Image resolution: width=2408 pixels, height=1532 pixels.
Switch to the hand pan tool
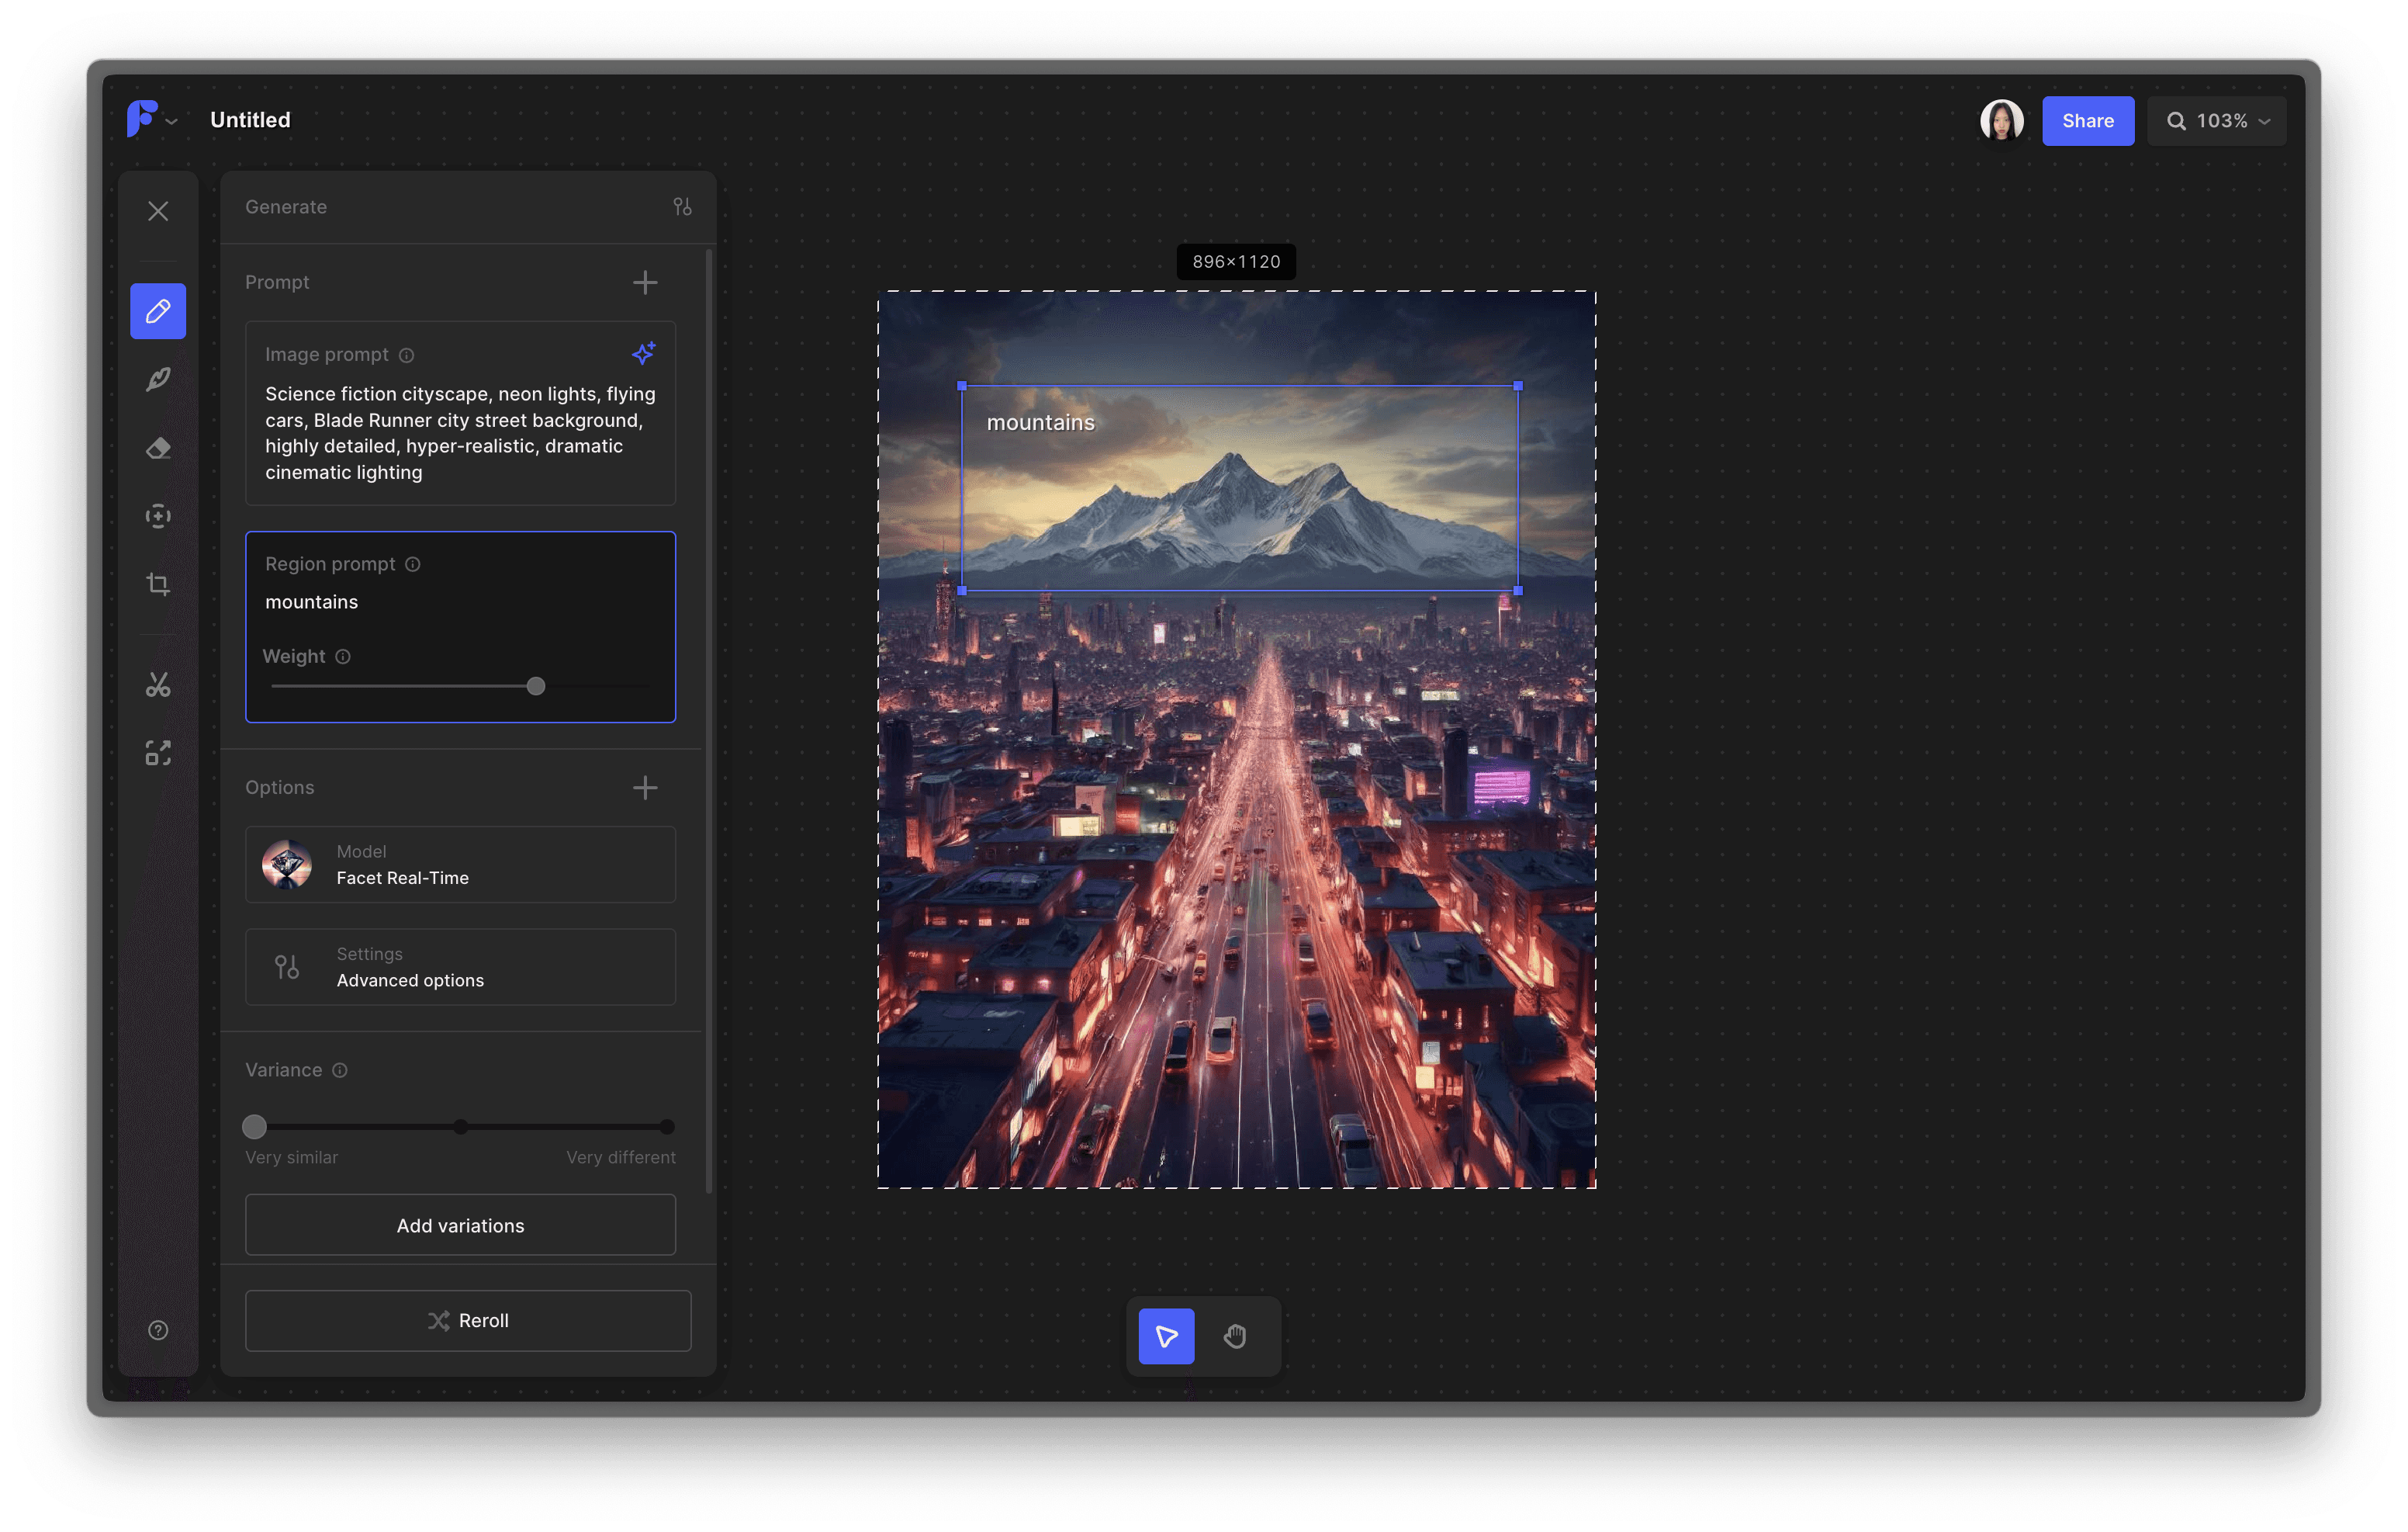[x=1235, y=1336]
